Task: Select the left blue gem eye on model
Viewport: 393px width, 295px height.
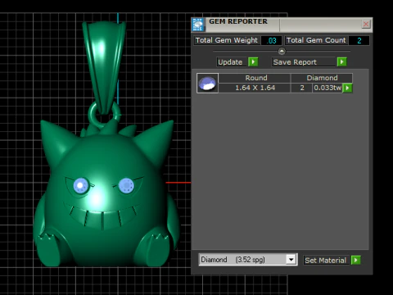Action: click(x=81, y=185)
